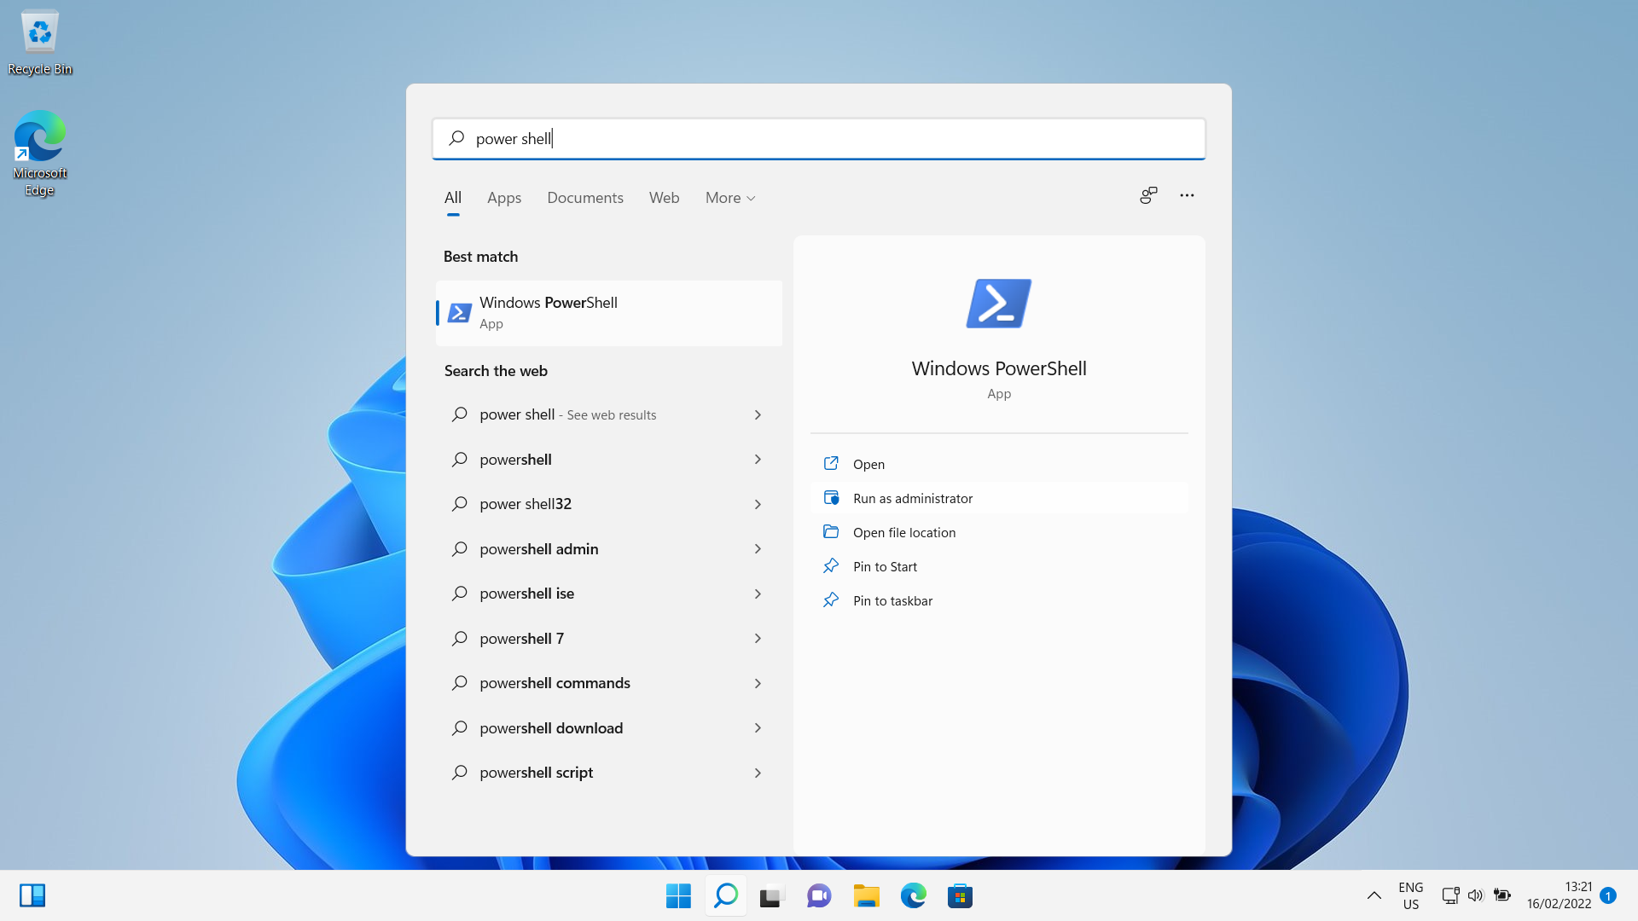Click the Windows Start button
Screen dimensions: 1638x921
tap(678, 896)
